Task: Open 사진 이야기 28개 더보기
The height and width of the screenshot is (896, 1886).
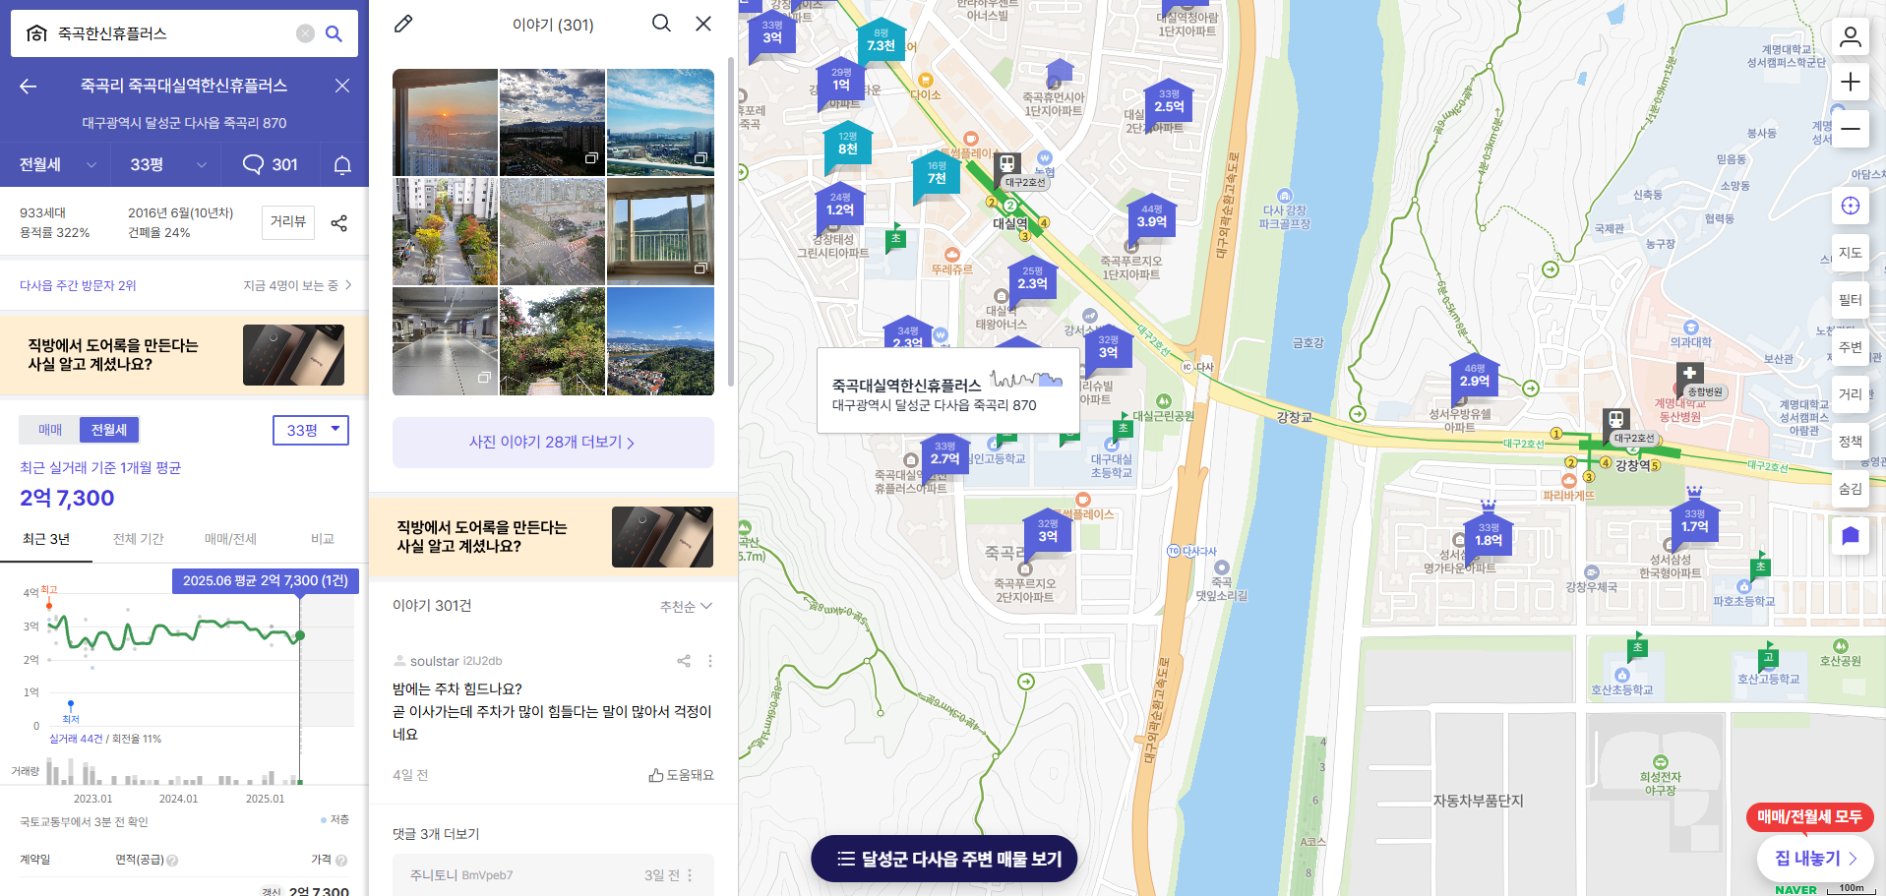Action: pos(553,443)
